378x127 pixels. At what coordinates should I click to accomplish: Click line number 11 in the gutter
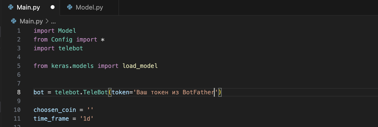click(17, 119)
